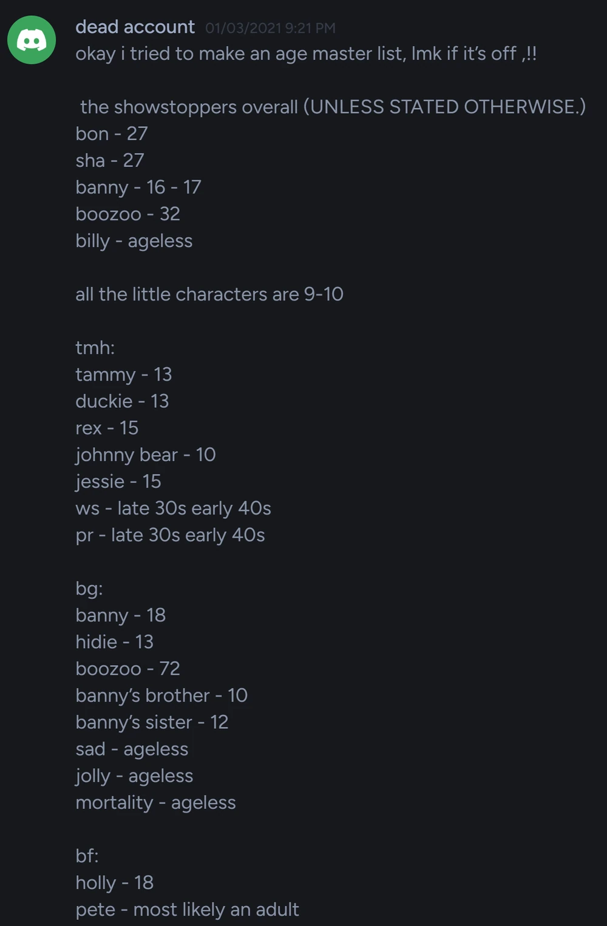Click the "tmh:" section heading
This screenshot has height=926, width=607.
coord(95,348)
